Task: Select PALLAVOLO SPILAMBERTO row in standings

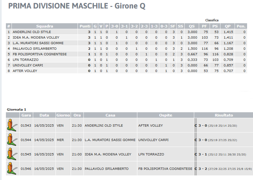Action: point(126,48)
